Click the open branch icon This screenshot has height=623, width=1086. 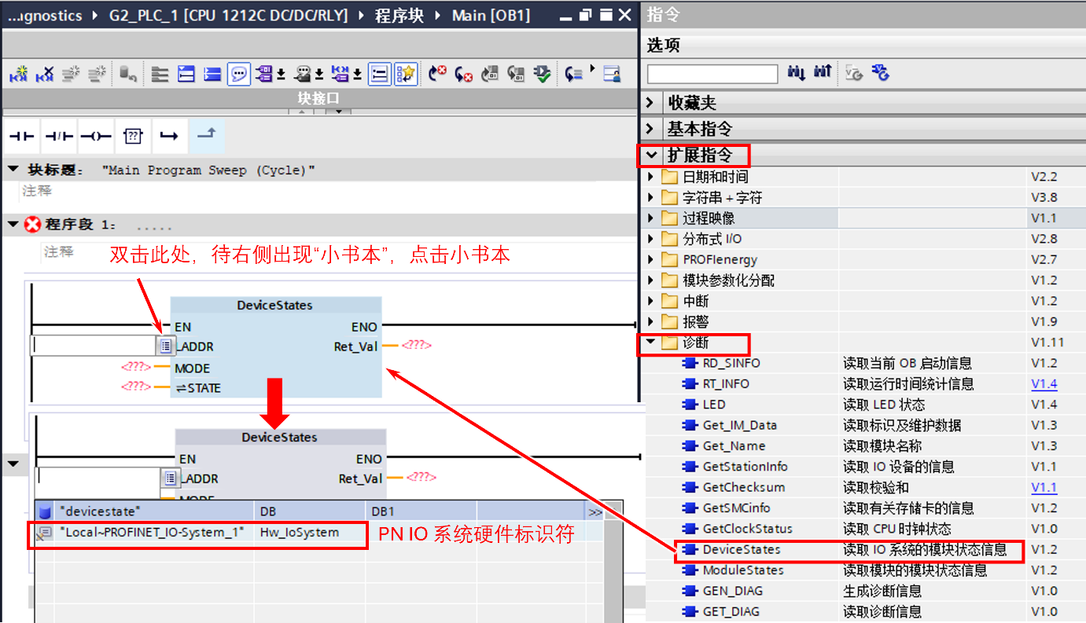[x=170, y=136]
